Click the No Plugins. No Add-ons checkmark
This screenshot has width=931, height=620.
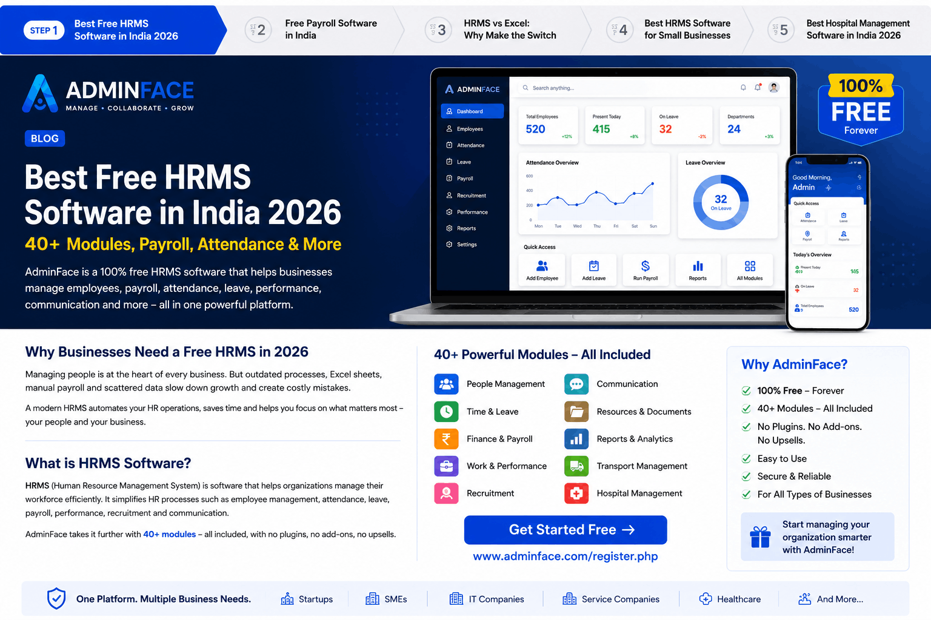tap(747, 427)
